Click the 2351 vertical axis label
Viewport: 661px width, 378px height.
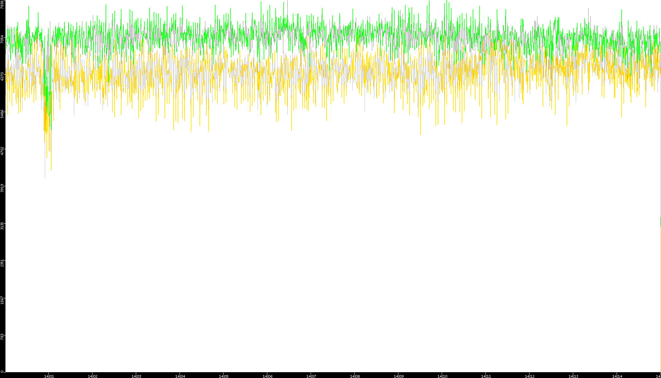click(3, 263)
